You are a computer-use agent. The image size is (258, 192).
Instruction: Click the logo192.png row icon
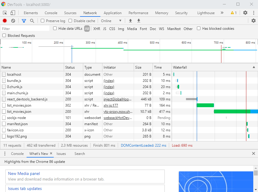[x=4, y=136]
